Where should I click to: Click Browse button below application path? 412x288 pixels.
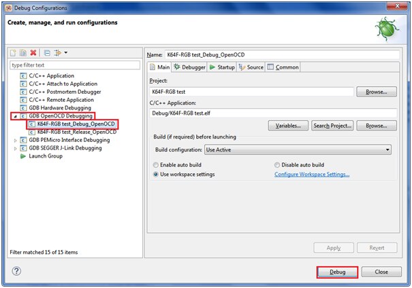coord(377,126)
